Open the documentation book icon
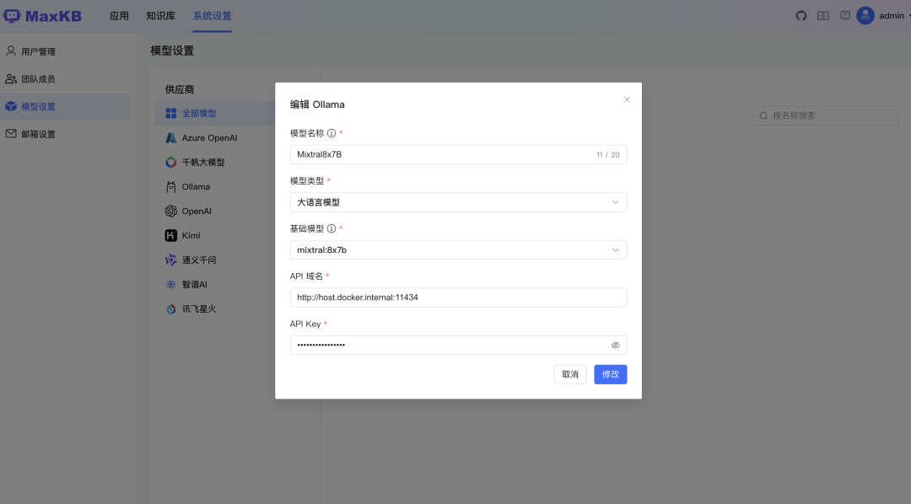The image size is (911, 504). (x=822, y=15)
